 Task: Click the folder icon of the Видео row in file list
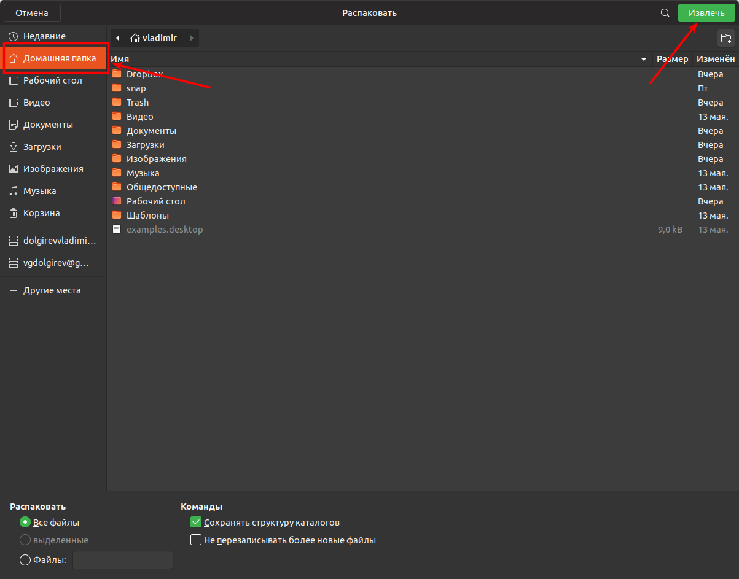117,116
